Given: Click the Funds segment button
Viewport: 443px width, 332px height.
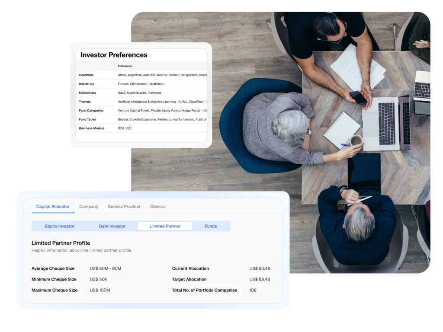Looking at the screenshot, I should pos(211,226).
